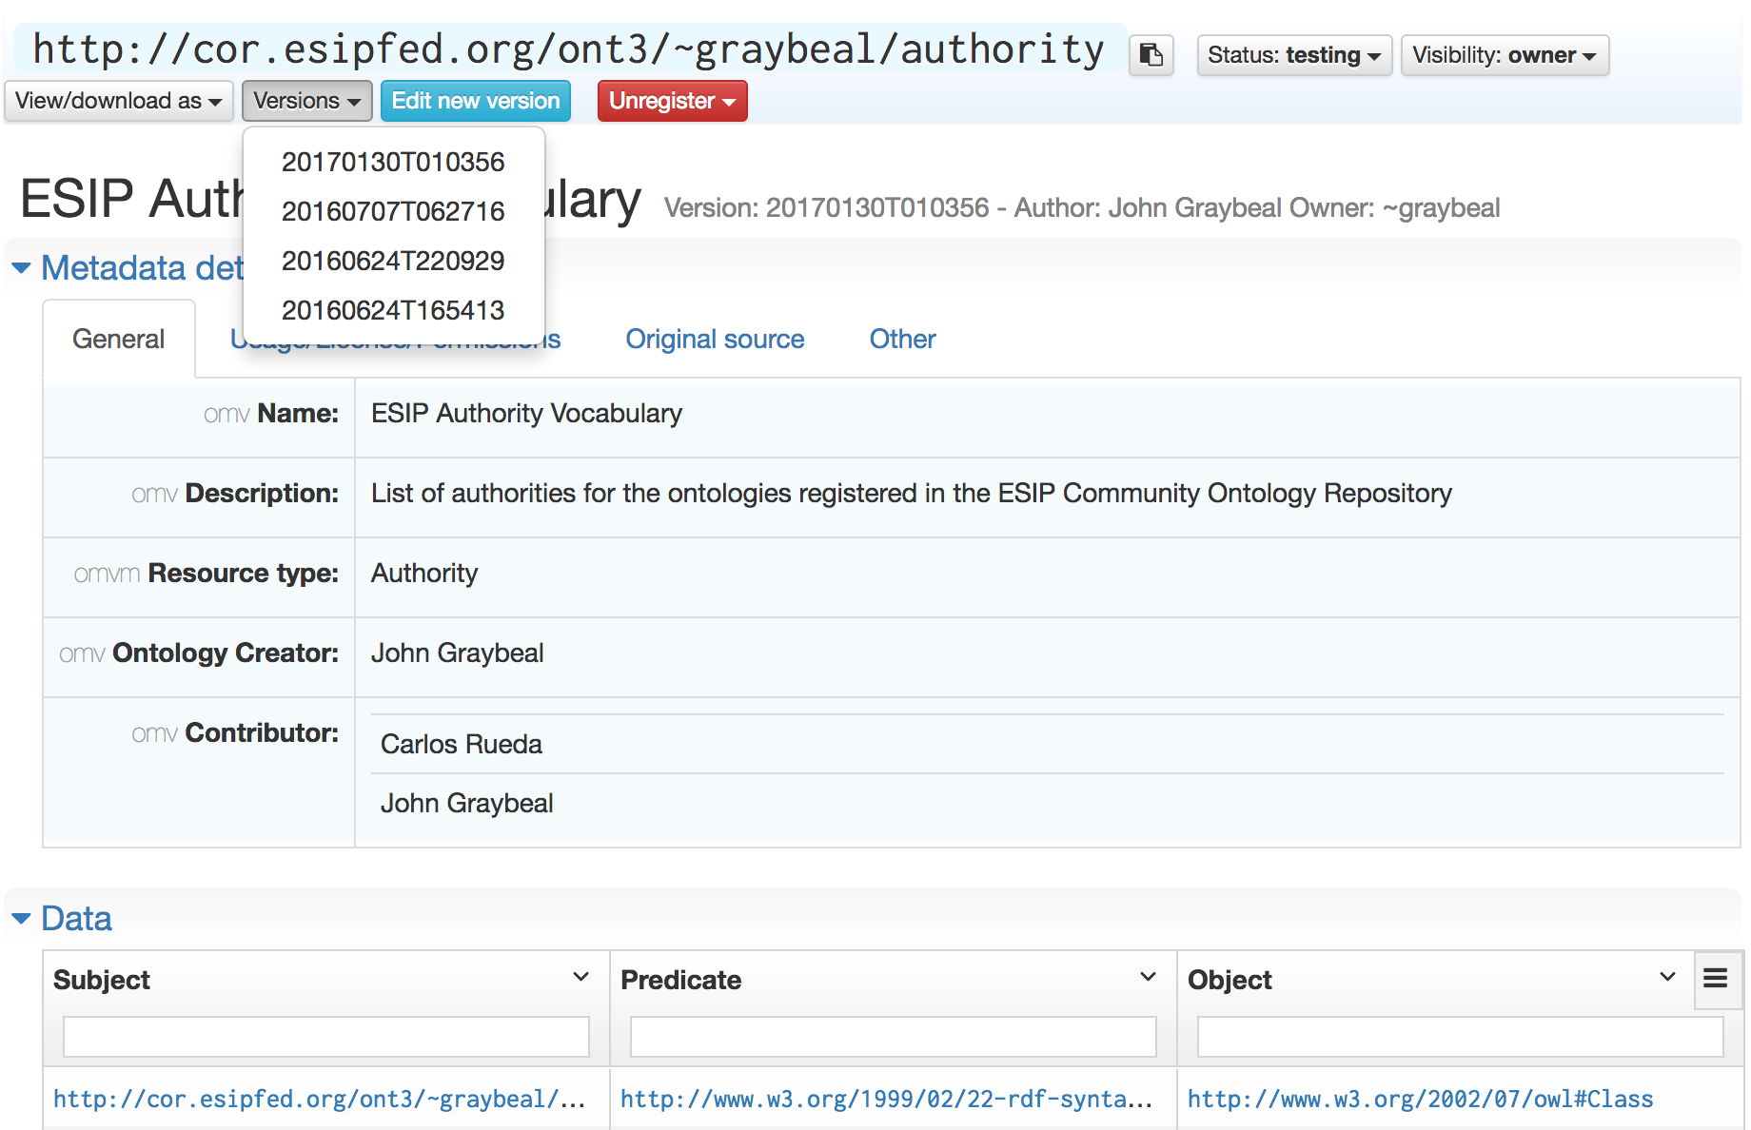Click the Subject column header

pyautogui.click(x=102, y=980)
